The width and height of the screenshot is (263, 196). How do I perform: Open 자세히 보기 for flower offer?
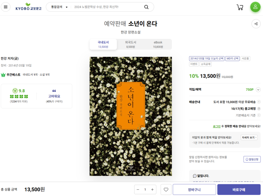point(249,137)
